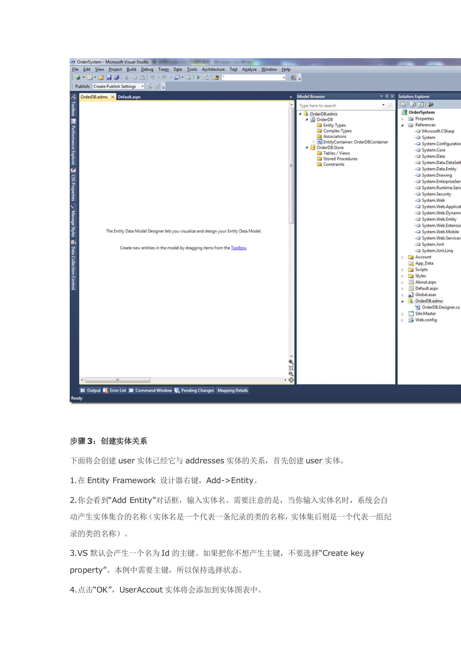The width and height of the screenshot is (461, 653).
Task: Click the Undo arrow icon
Action: [x=152, y=77]
